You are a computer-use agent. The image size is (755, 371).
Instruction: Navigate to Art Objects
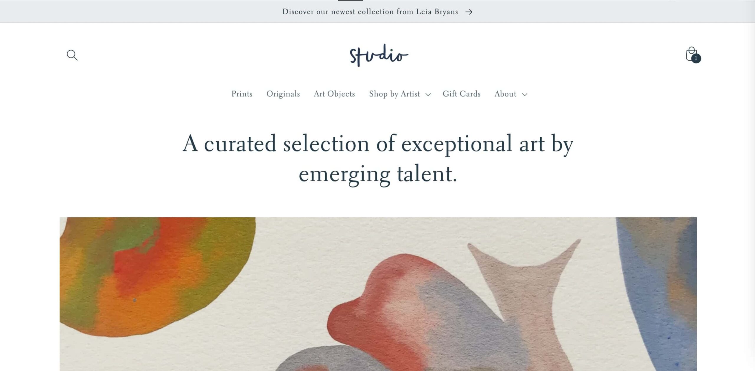(x=334, y=94)
